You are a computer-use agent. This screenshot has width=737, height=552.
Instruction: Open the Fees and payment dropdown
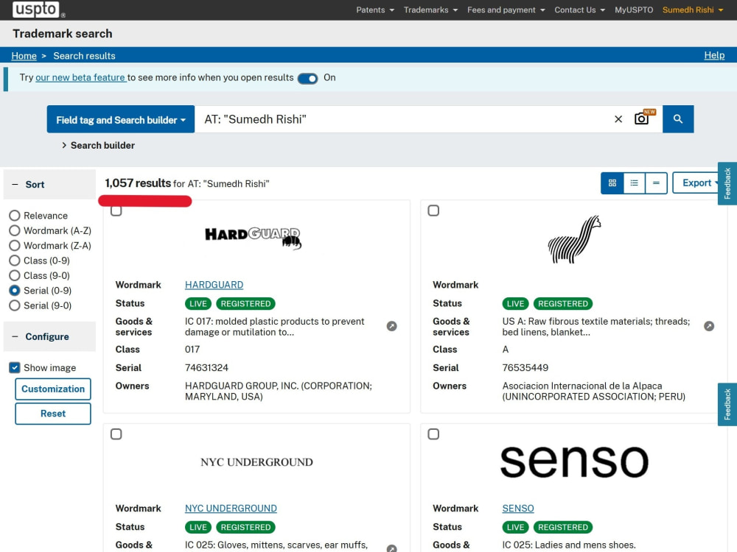(506, 10)
